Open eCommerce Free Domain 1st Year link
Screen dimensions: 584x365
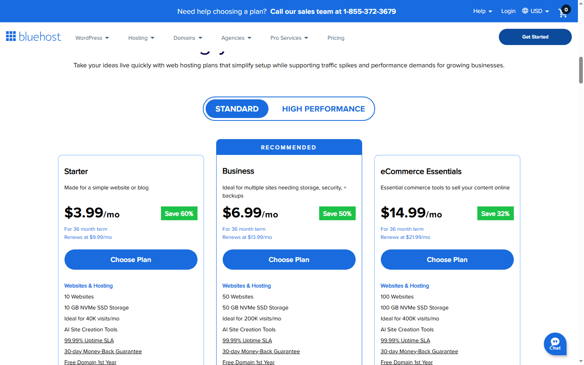(406, 362)
